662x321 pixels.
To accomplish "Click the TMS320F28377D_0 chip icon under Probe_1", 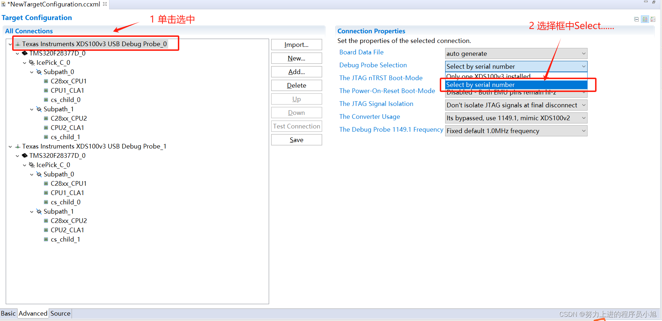I will [x=25, y=156].
